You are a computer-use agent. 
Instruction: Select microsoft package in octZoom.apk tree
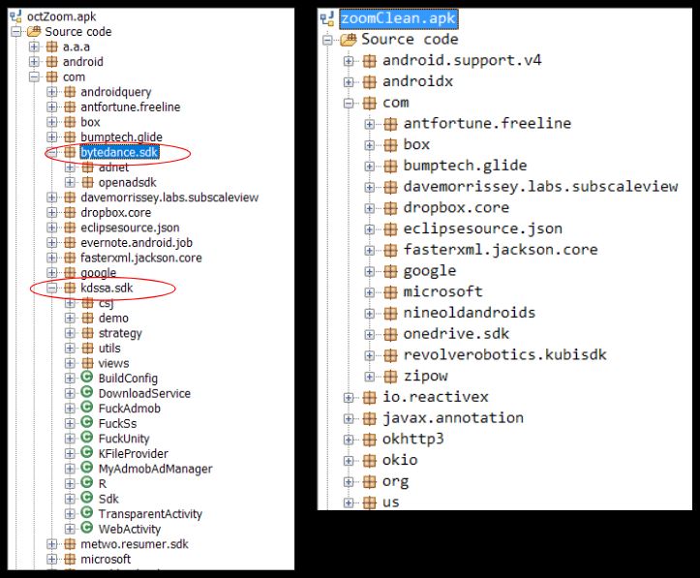click(106, 560)
